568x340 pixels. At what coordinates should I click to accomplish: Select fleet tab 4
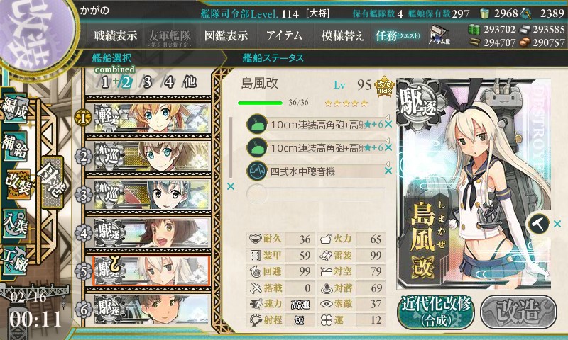coord(169,82)
